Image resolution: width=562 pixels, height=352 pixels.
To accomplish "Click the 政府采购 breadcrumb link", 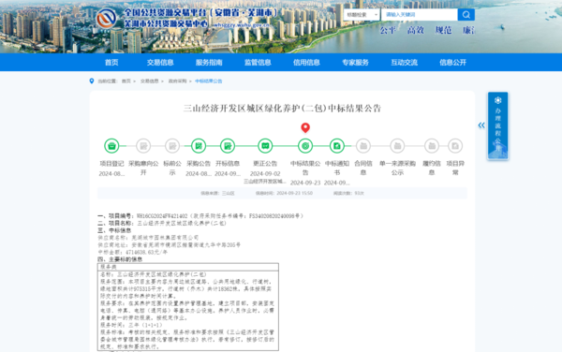I will coord(177,81).
